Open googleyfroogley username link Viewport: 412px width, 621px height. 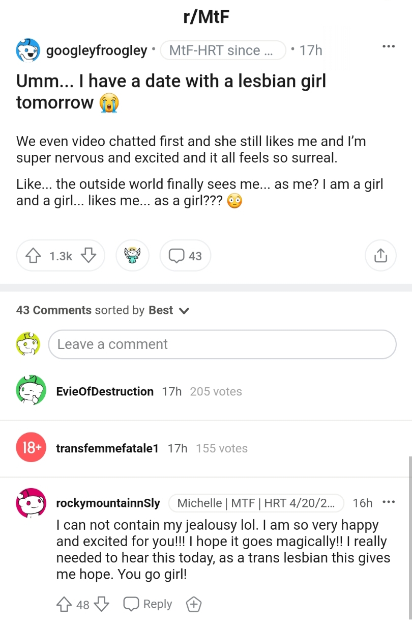pyautogui.click(x=97, y=50)
